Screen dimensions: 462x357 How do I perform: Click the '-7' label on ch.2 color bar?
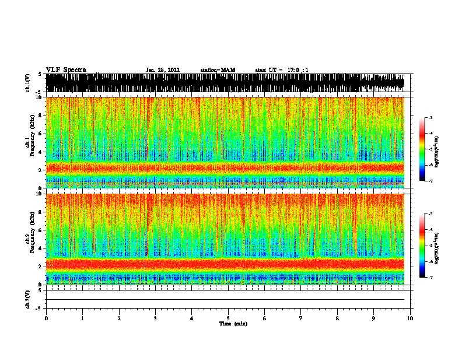[430, 277]
